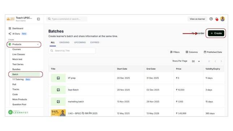Open Rows Per Page dropdown
The height and width of the screenshot is (131, 233).
click(x=196, y=61)
